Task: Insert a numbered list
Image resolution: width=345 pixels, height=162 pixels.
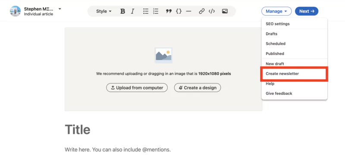Action: click(156, 11)
